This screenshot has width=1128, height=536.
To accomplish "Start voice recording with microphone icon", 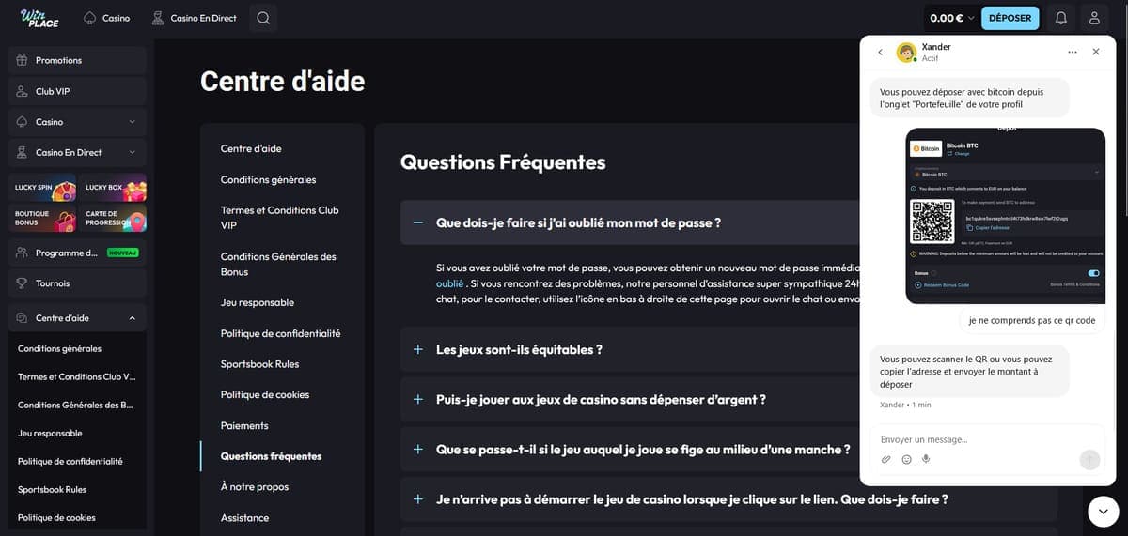I will [x=926, y=459].
